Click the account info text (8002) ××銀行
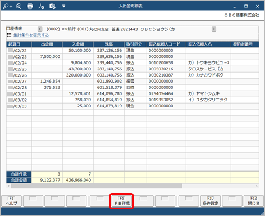265x216 pixels. tap(61, 29)
